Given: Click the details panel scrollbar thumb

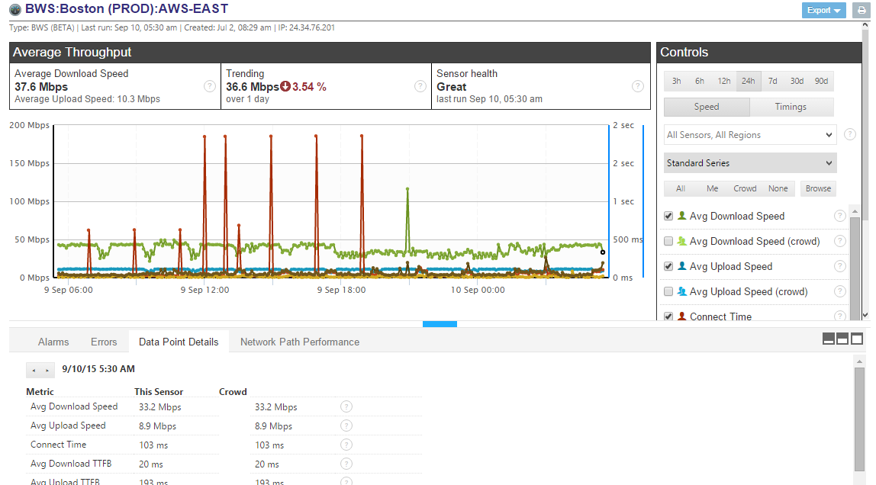Looking at the screenshot, I should point(859,419).
